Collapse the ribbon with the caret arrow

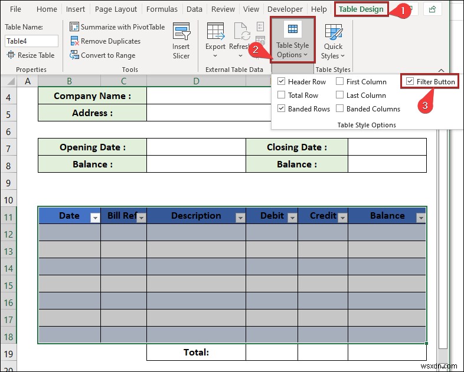coord(441,70)
